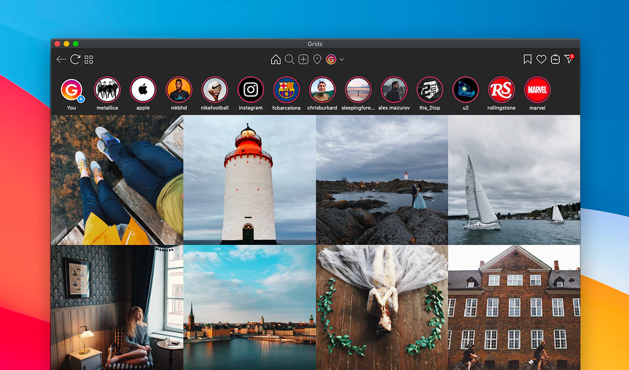The width and height of the screenshot is (629, 370).
Task: Open the mkbhd story
Action: click(x=179, y=90)
